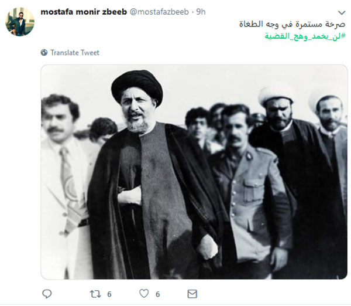Like the tweet with the heart icon
The image size is (351, 306).
[144, 294]
